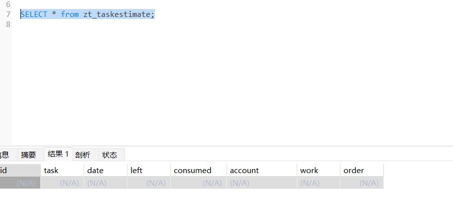Click the (N/A) cell under account
Viewport: 453px width, 214px height.
[261, 183]
